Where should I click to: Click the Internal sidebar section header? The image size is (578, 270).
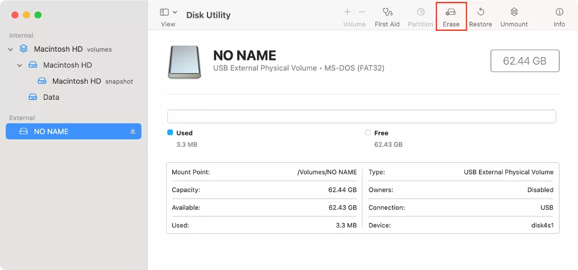(x=22, y=35)
